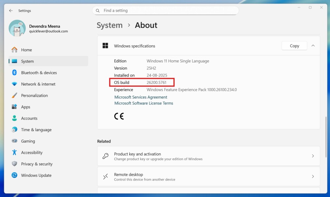Click the vertical scrollbar on the right

326,137
